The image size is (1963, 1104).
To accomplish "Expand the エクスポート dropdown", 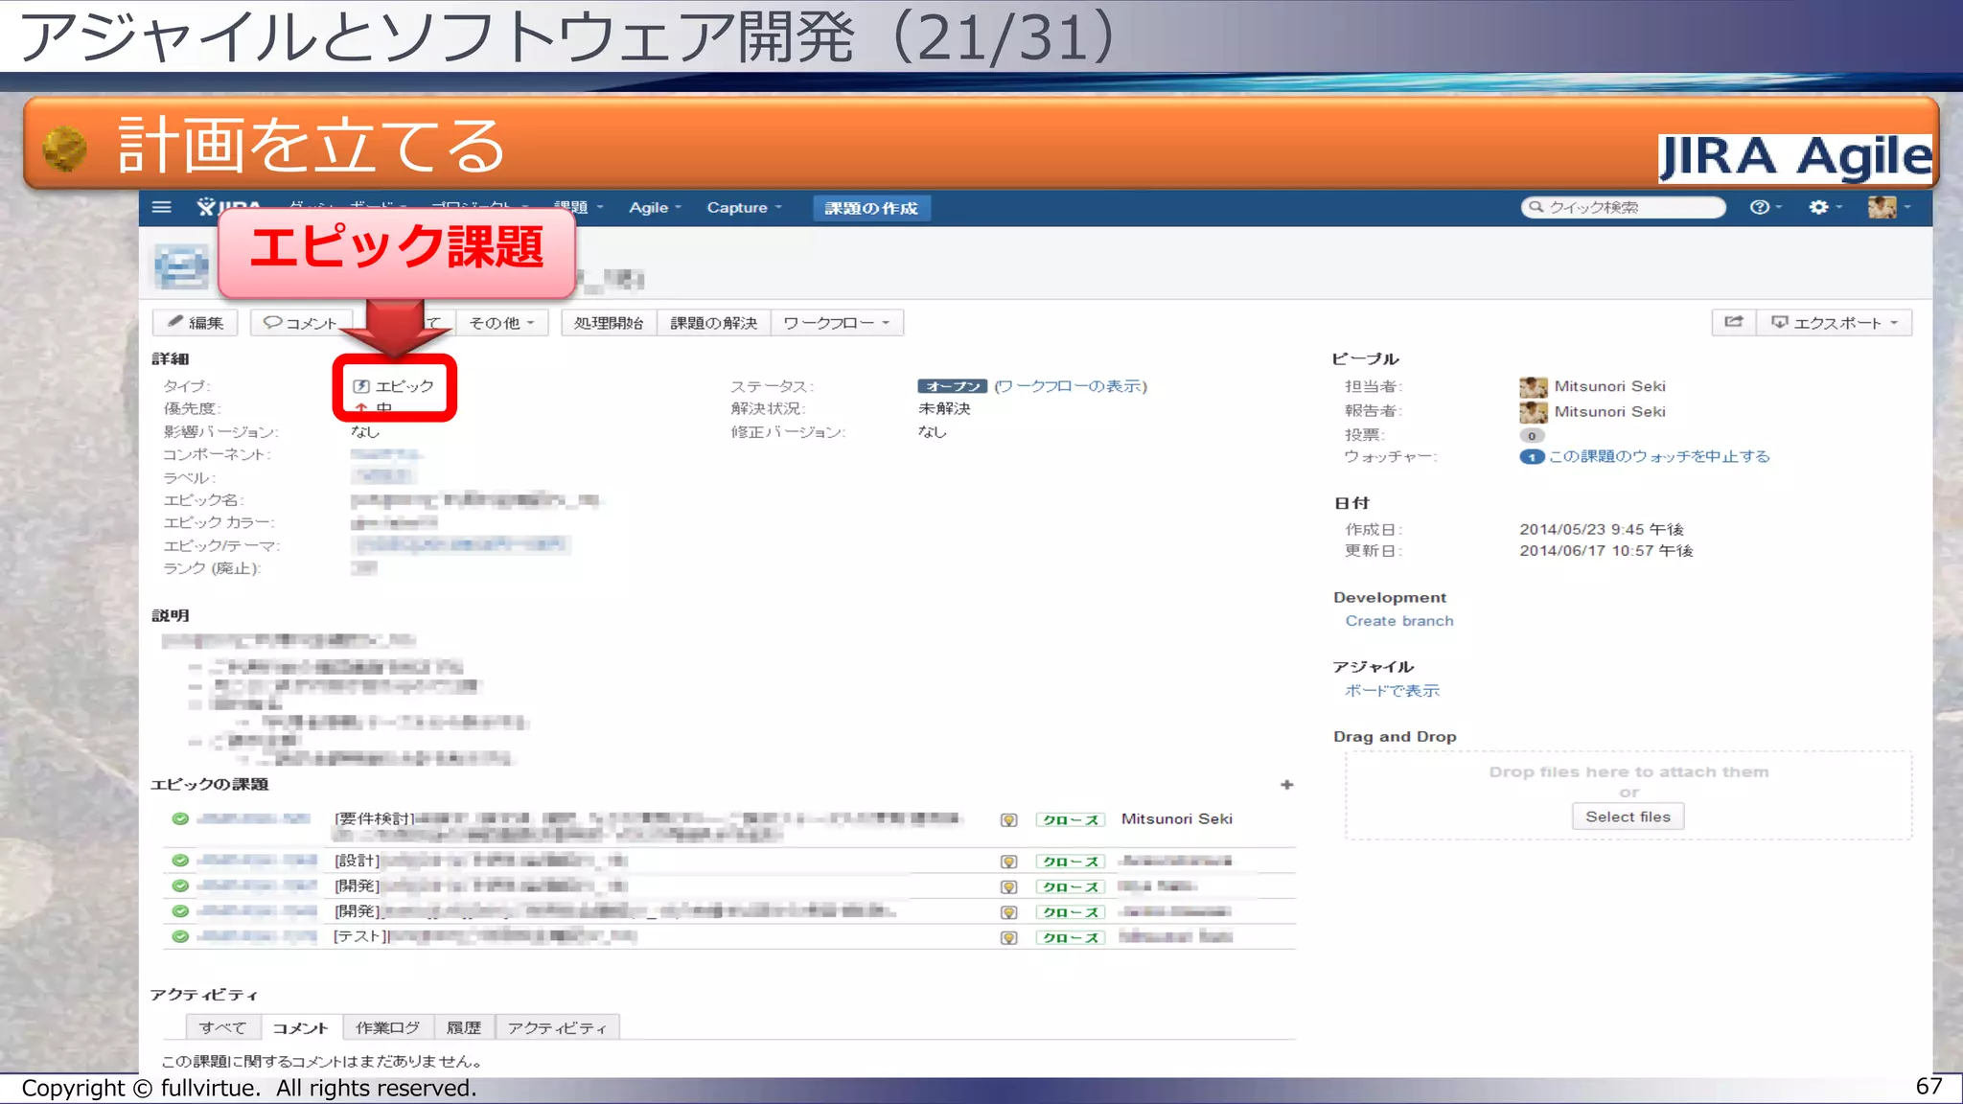I will [x=1835, y=323].
